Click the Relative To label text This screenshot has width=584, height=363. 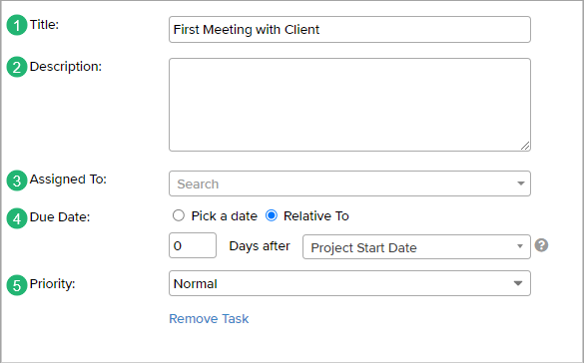coord(316,216)
